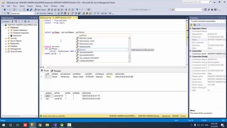Viewport: 227px width, 128px height.
Task: Open the Edit menu
Action: click(x=9, y=6)
